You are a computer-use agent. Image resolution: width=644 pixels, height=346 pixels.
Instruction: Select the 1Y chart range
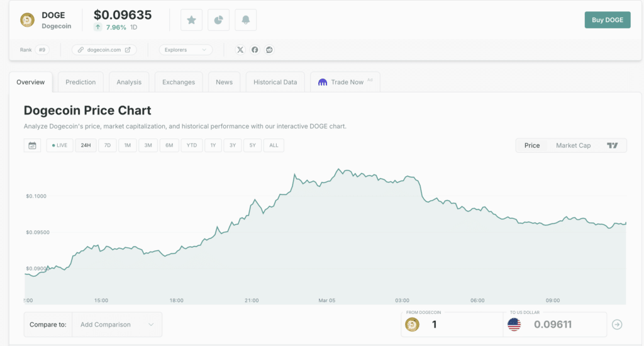pos(213,145)
